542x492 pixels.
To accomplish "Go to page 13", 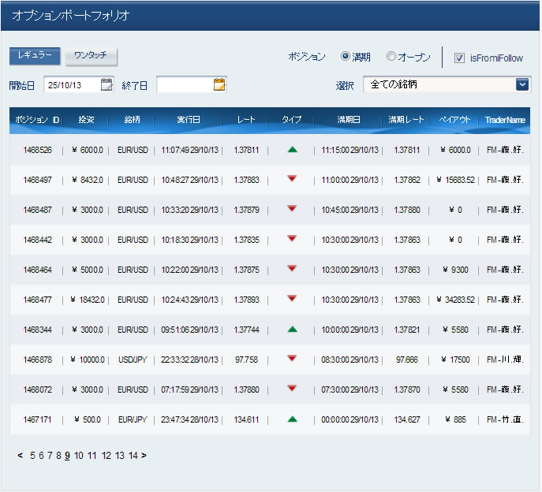I will (x=120, y=456).
